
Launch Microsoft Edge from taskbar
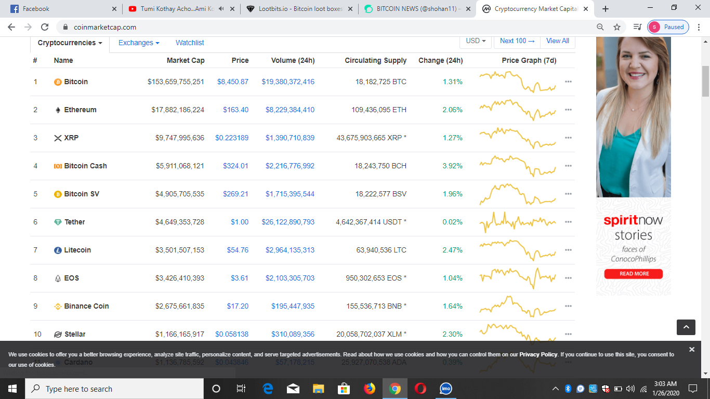tap(268, 389)
